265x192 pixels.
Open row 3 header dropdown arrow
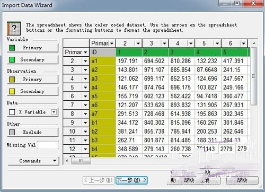(x=85, y=70)
